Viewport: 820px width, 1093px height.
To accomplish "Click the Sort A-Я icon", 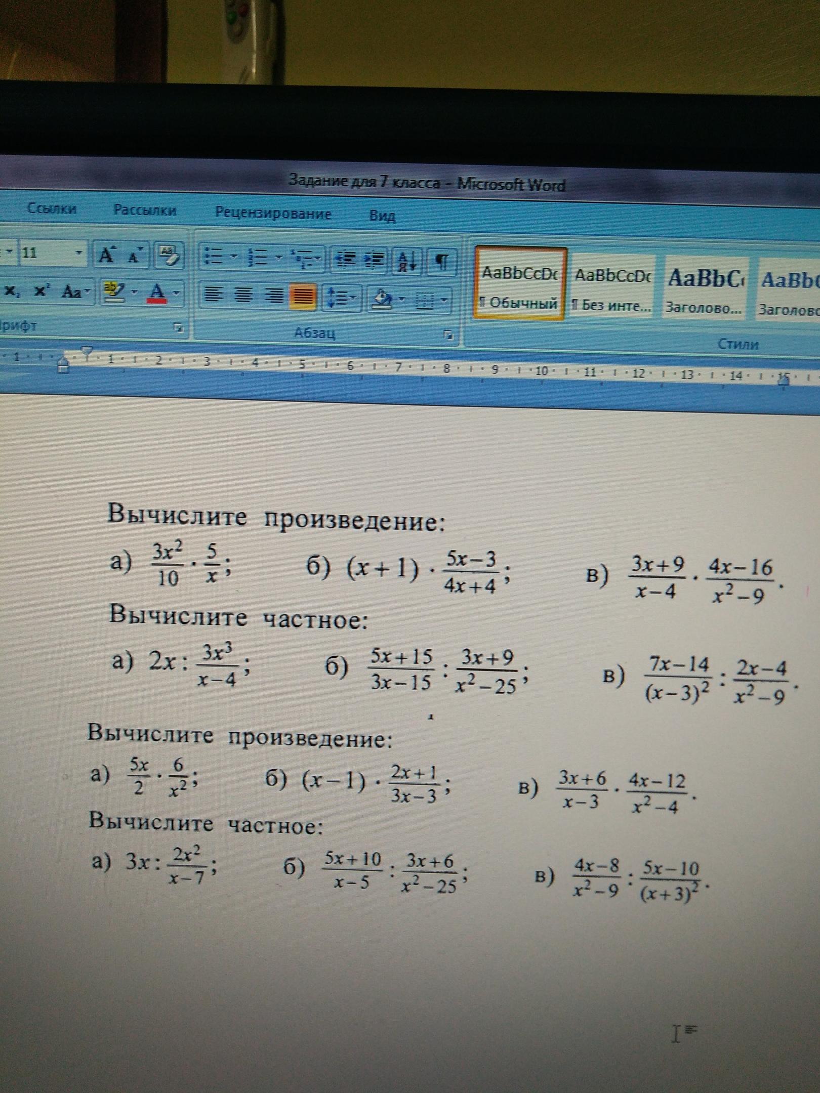I will [x=408, y=261].
